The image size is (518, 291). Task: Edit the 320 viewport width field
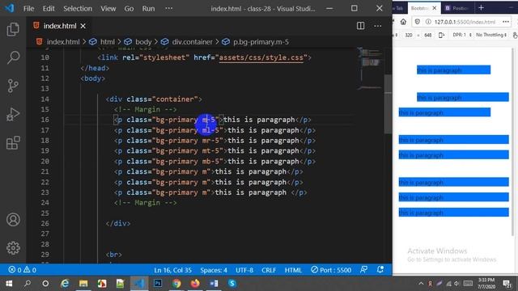coord(409,35)
